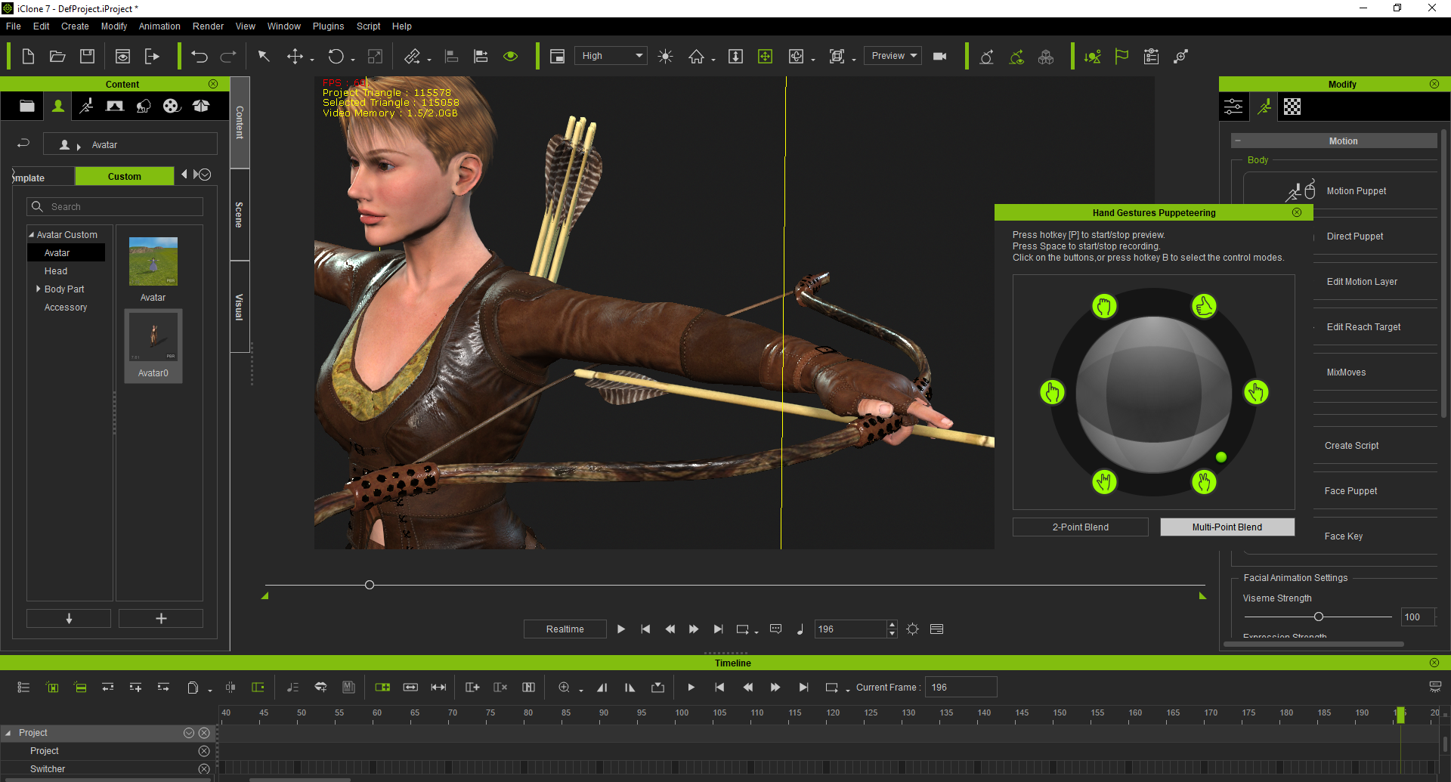Click the playback settings gear icon
The width and height of the screenshot is (1451, 782).
point(912,629)
